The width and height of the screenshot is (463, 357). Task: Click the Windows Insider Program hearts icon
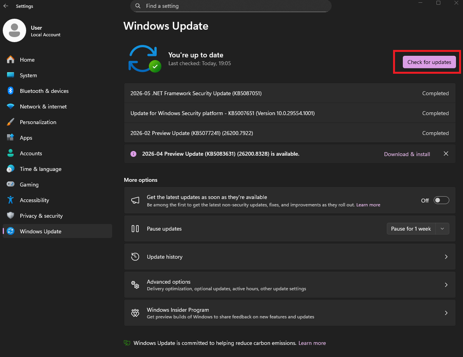[135, 313]
